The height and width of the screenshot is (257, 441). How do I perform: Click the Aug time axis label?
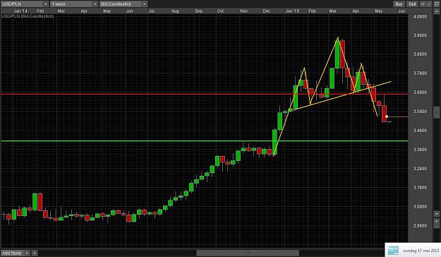[x=175, y=11]
